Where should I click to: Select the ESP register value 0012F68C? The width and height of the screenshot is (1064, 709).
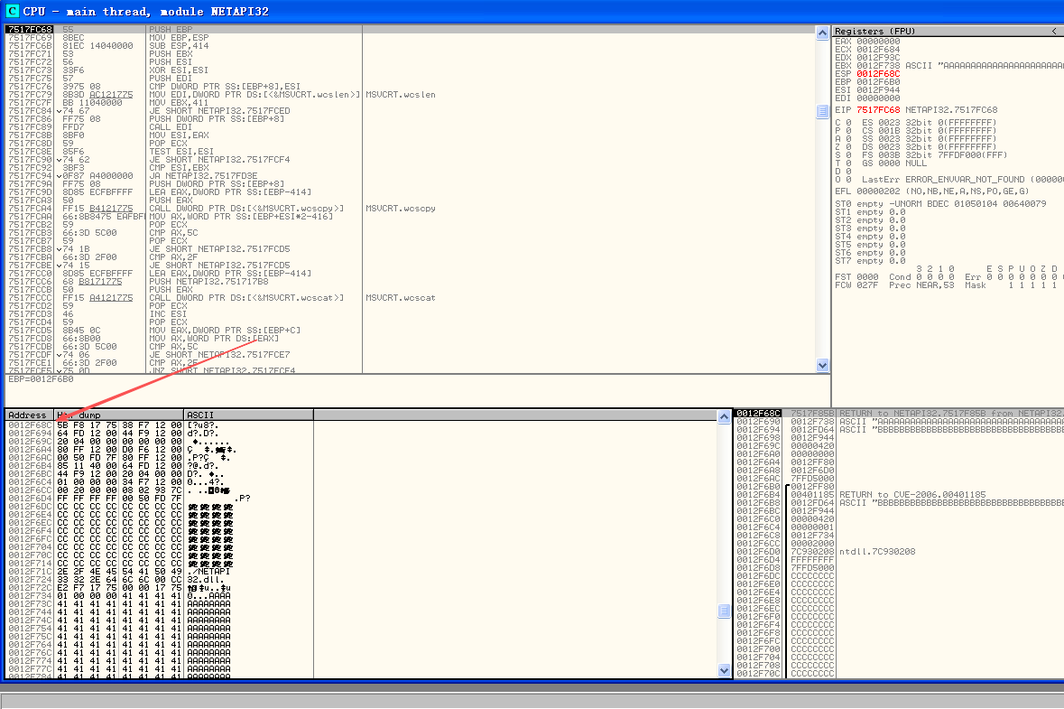click(x=878, y=74)
